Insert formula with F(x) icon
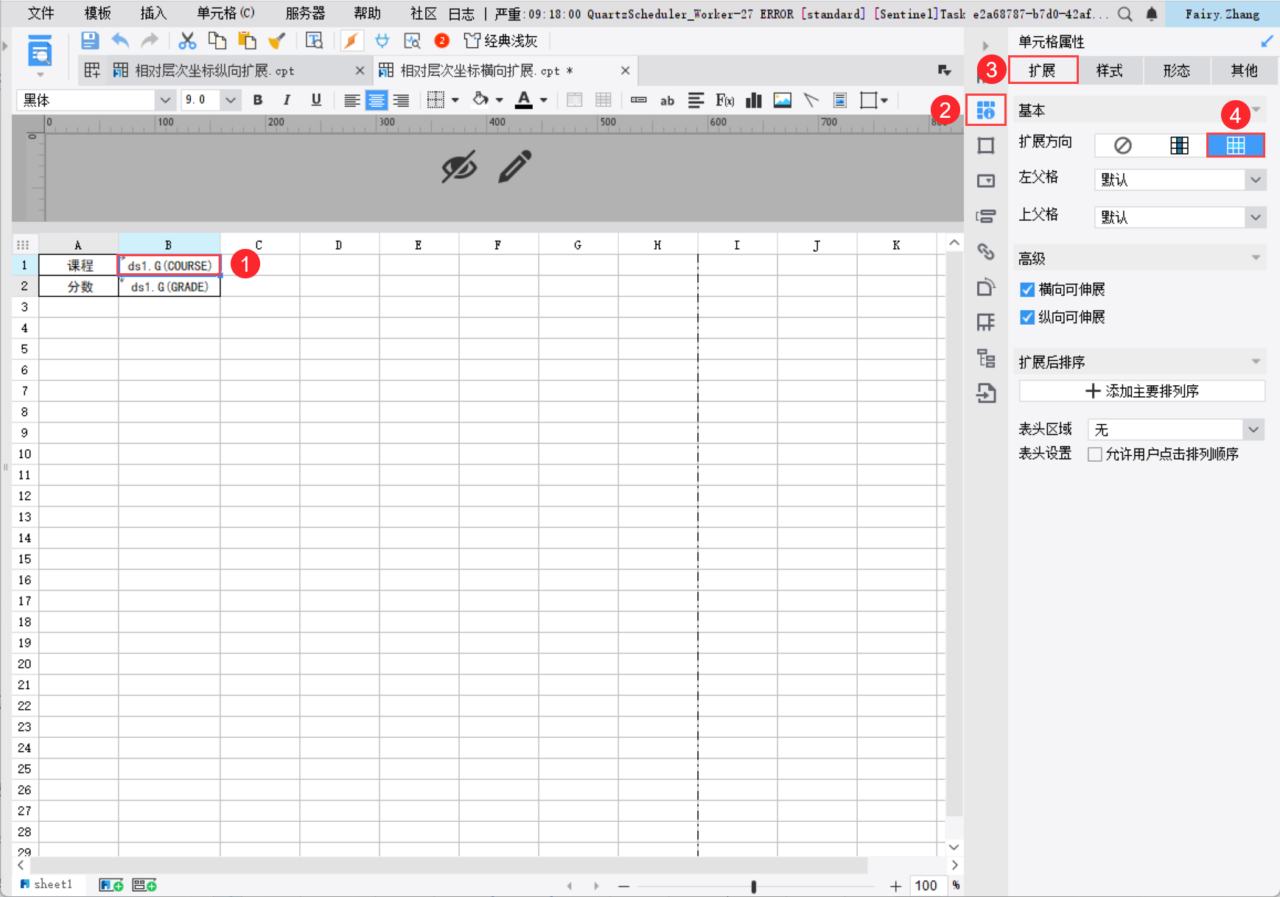Image resolution: width=1280 pixels, height=897 pixels. pos(725,100)
